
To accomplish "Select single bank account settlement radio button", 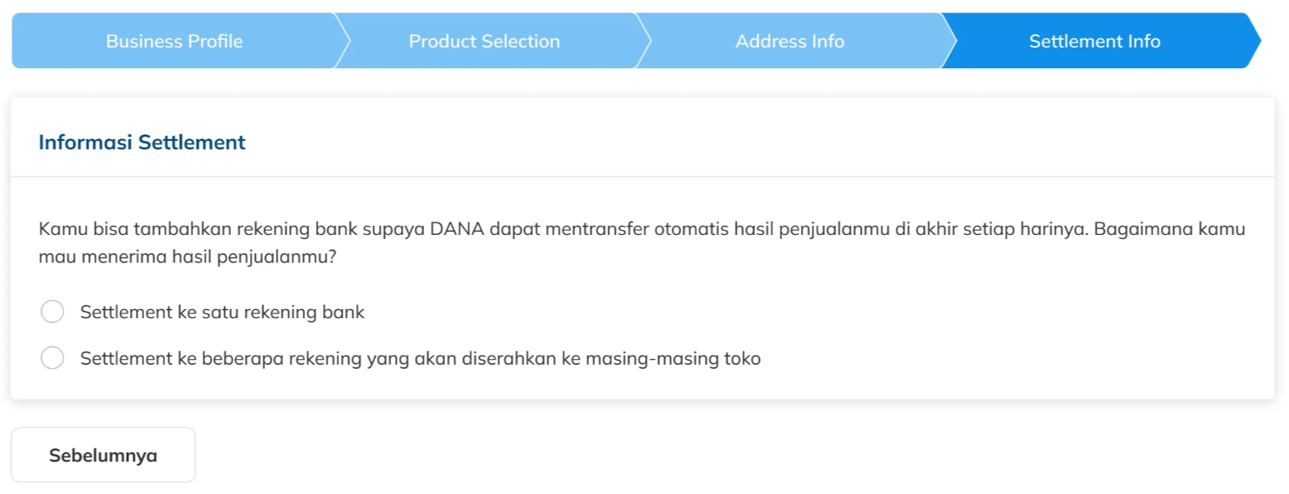I will point(52,312).
